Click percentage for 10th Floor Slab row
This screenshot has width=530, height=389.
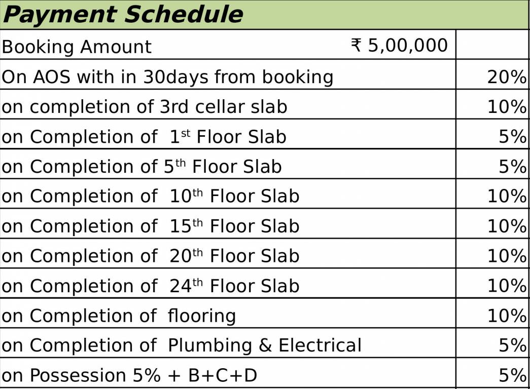point(506,197)
